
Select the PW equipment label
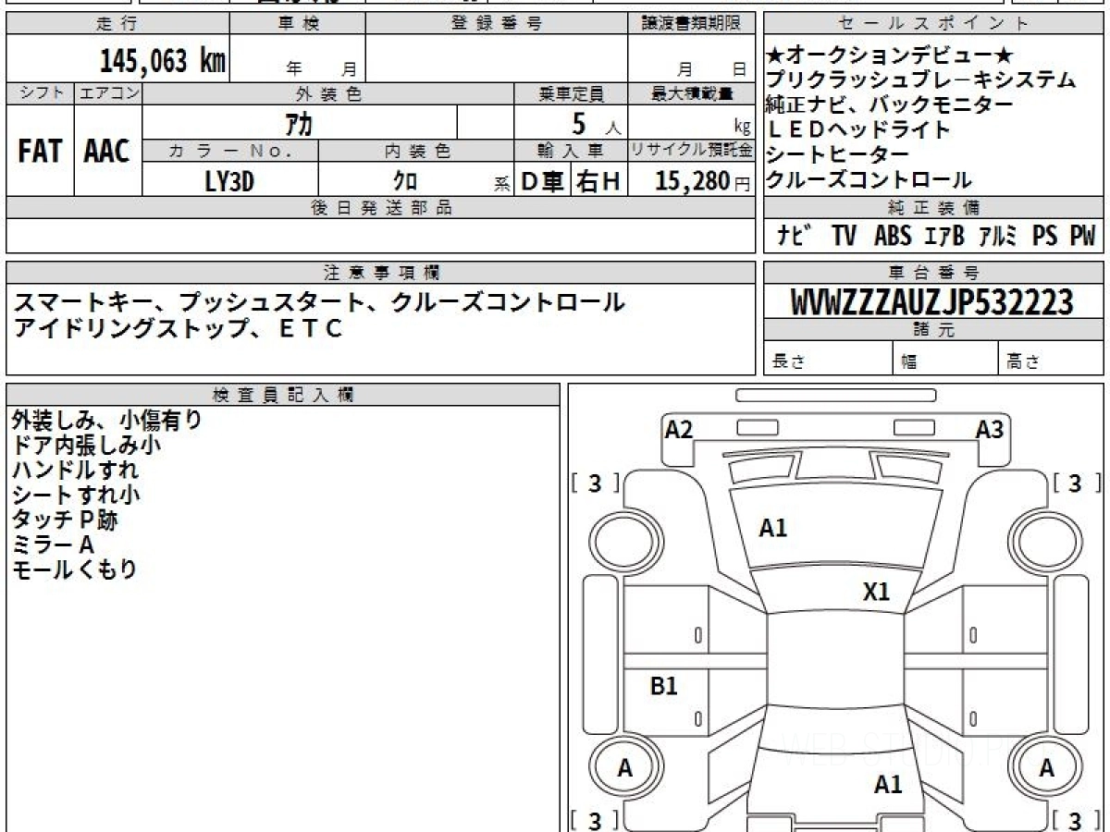click(x=1082, y=236)
